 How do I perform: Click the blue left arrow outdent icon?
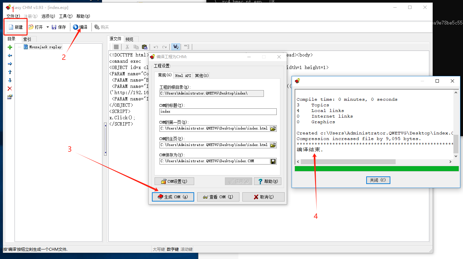tap(10, 55)
